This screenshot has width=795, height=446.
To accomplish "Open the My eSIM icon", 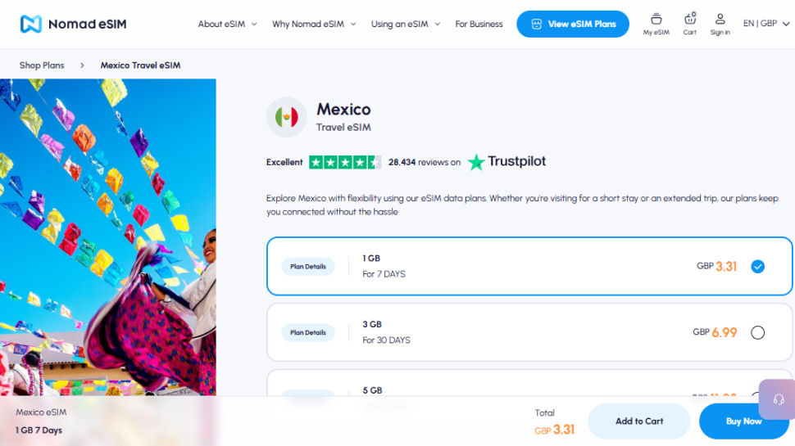I will coord(656,24).
